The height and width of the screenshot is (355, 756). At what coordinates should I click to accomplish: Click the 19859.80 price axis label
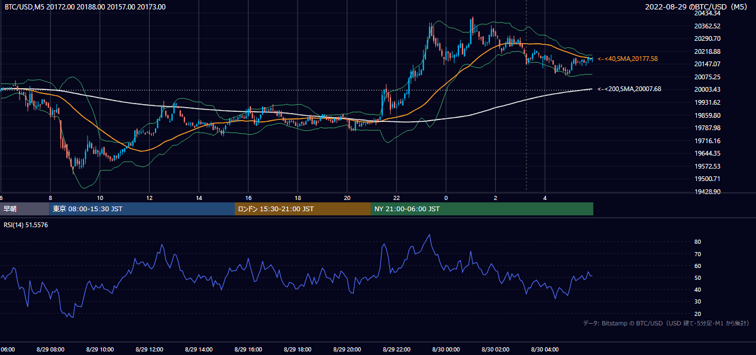pos(707,115)
